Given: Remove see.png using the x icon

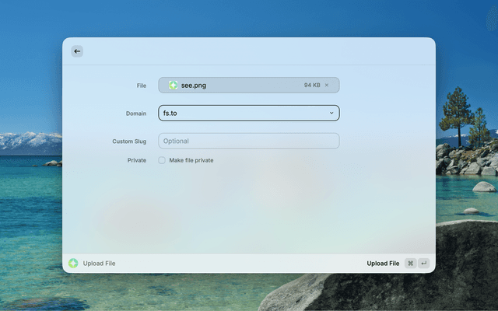Looking at the screenshot, I should click(327, 85).
